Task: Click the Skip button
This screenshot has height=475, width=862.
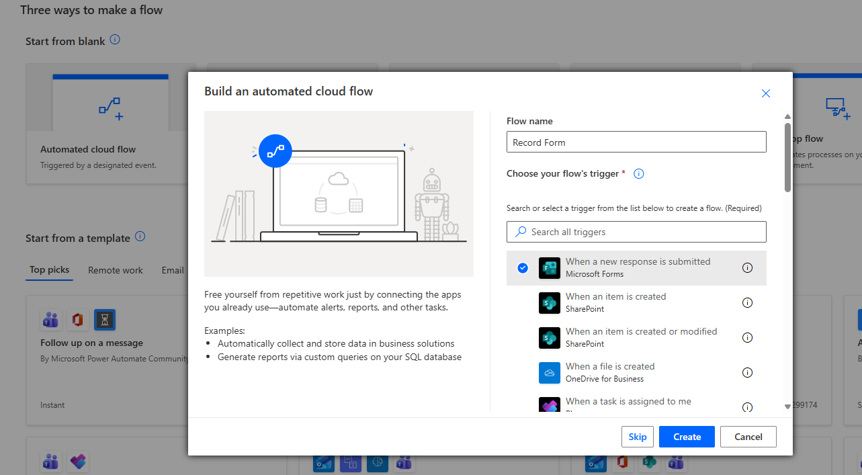Action: coord(637,437)
